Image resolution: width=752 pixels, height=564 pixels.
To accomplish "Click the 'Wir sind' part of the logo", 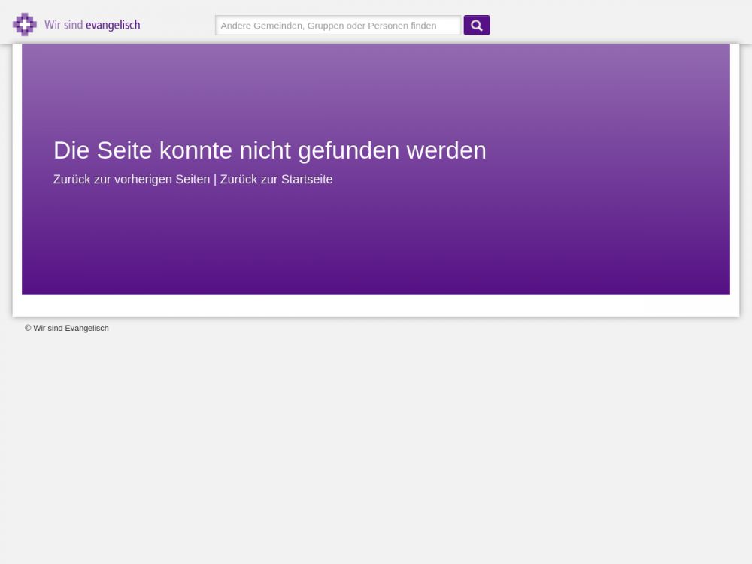I will click(63, 25).
